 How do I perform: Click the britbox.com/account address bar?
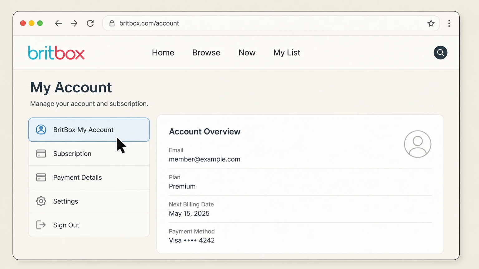tap(271, 23)
